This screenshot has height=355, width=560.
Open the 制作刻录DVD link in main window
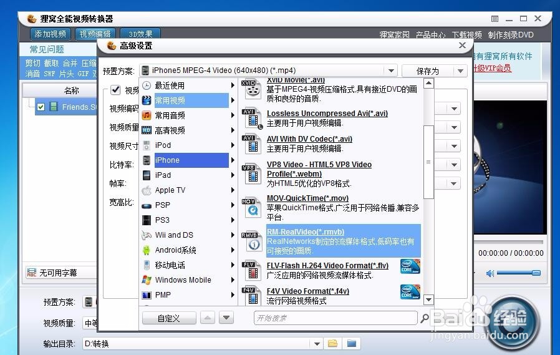tap(511, 35)
